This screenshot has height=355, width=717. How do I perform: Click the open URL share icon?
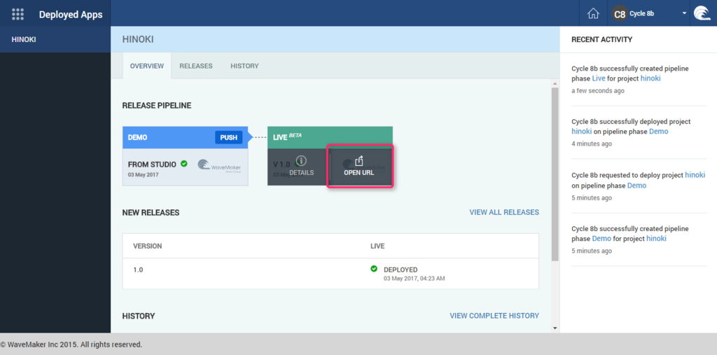click(x=359, y=160)
